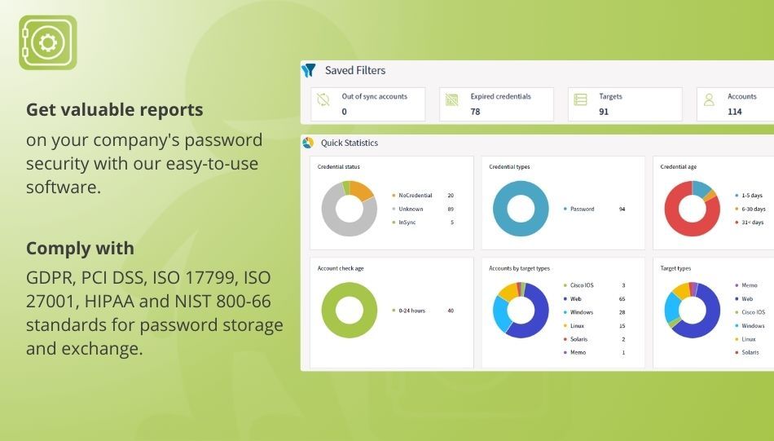Image resolution: width=774 pixels, height=441 pixels.
Task: Click the Quick Statistics pie icon
Action: pos(308,143)
